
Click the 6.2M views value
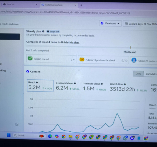point(62,88)
